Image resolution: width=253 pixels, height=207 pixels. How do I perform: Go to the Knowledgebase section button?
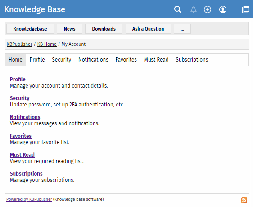pos(30,29)
